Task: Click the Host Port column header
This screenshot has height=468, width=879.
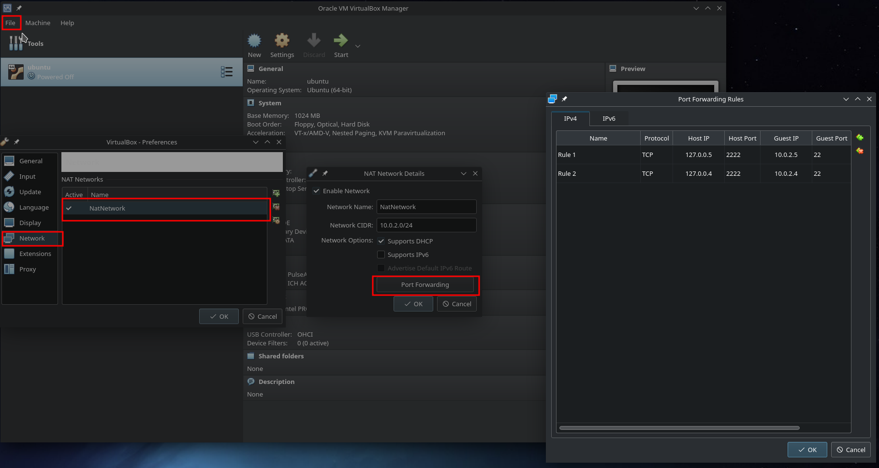Action: coord(742,138)
